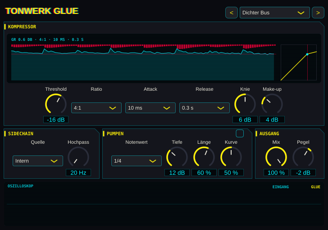Click the GLUE legend label

[315, 187]
